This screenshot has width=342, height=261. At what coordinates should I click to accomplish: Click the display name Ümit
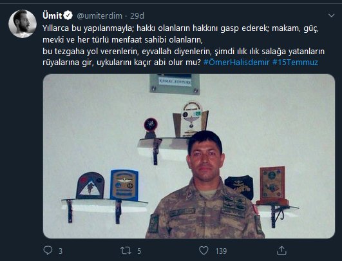coord(52,15)
